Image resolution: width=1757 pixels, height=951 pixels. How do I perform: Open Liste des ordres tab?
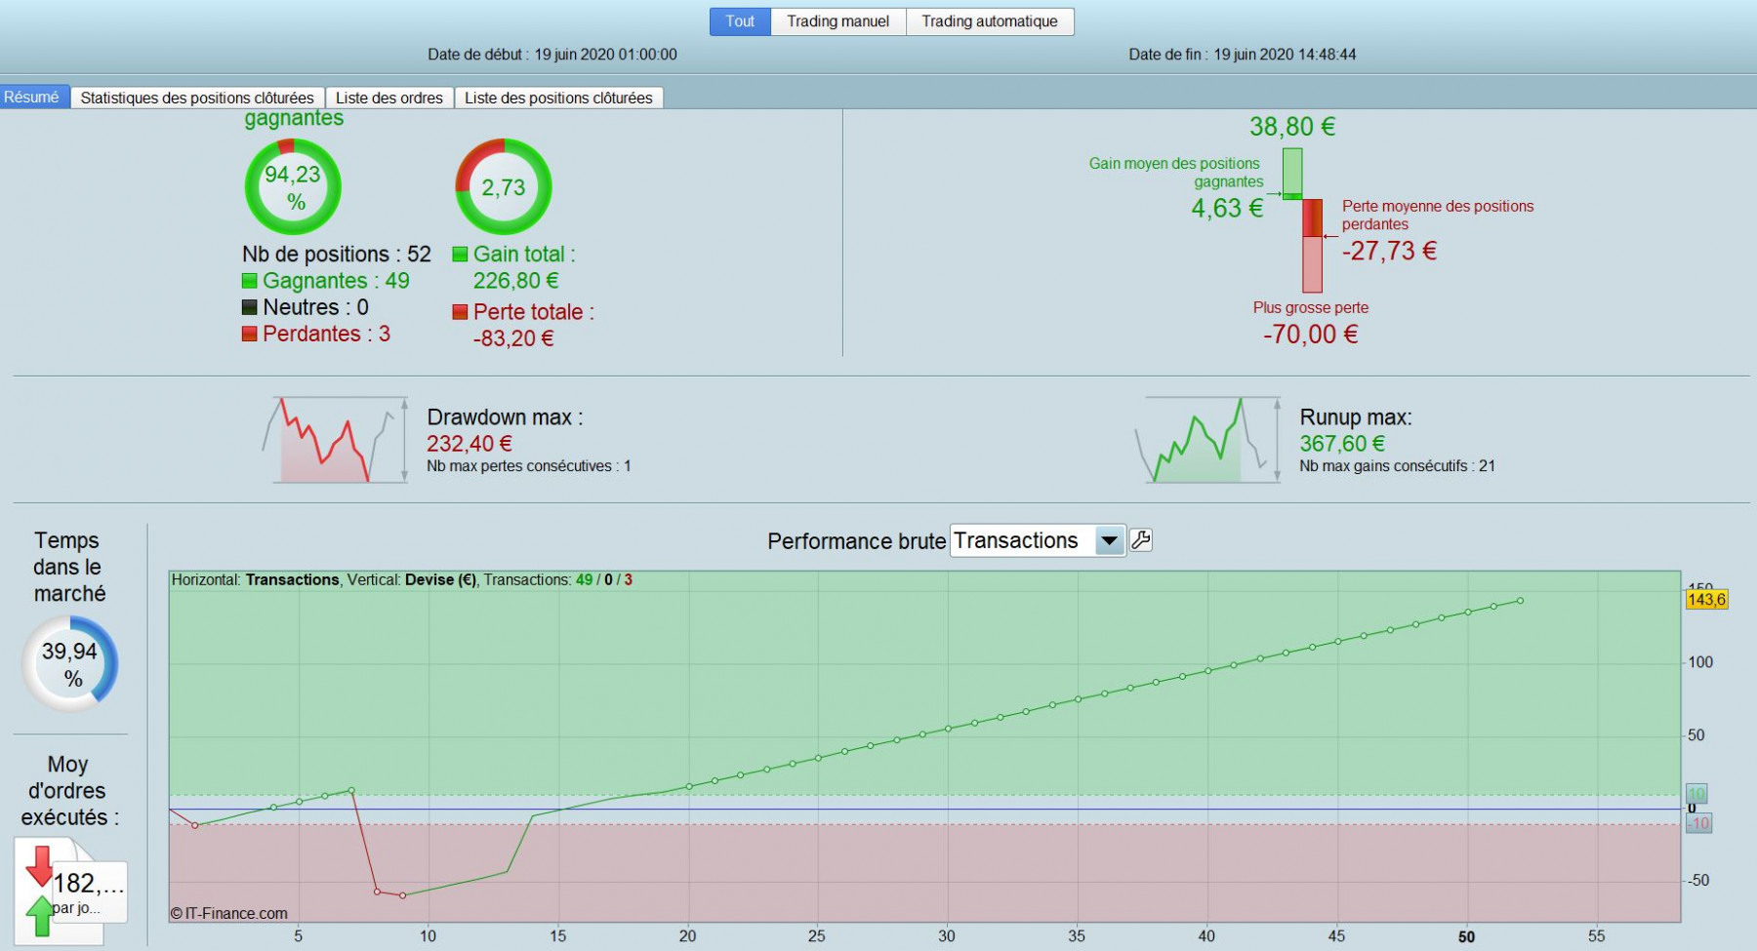pyautogui.click(x=389, y=98)
